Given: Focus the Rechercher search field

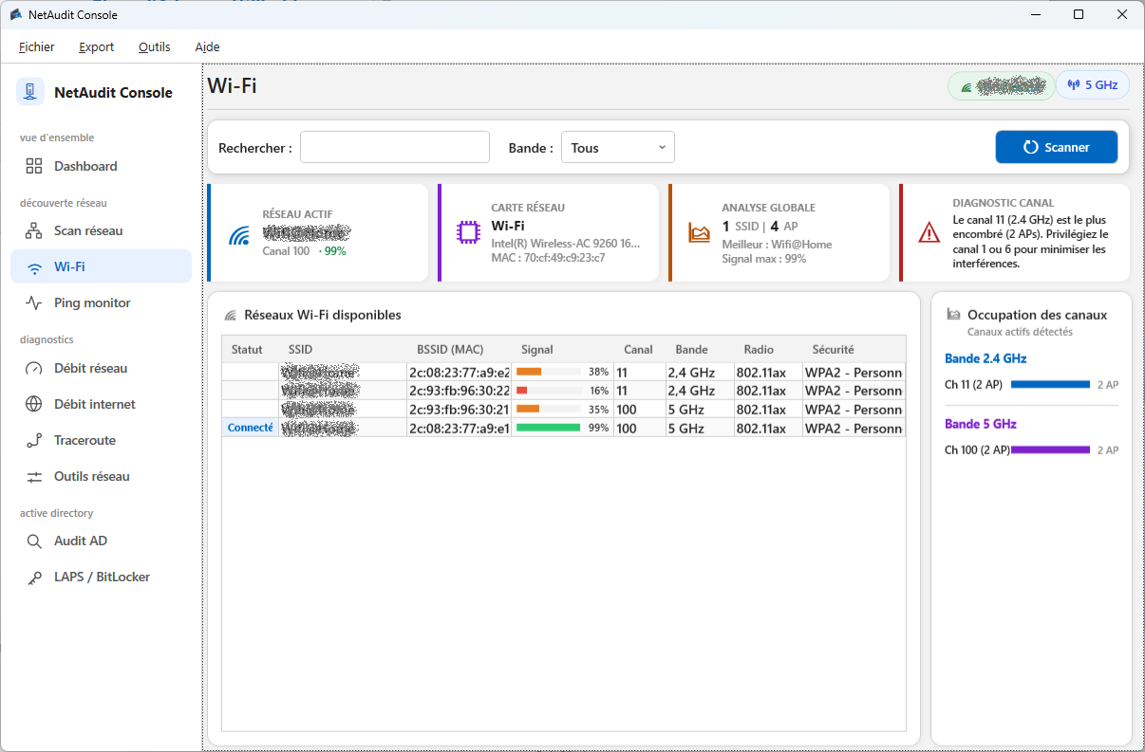Looking at the screenshot, I should (395, 147).
